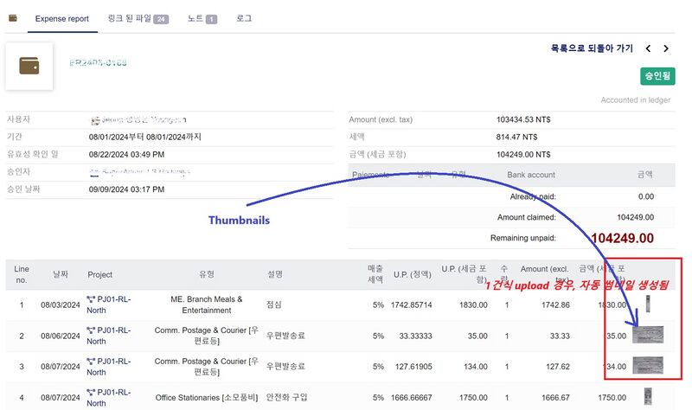This screenshot has width=692, height=410.
Task: Click the project icon on line 3
Action: point(93,361)
